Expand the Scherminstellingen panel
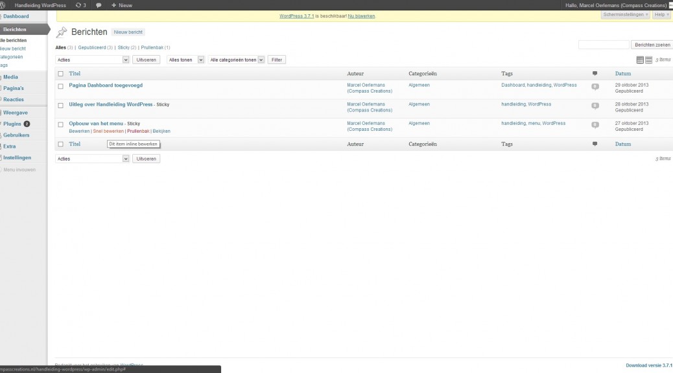673x373 pixels. point(626,15)
